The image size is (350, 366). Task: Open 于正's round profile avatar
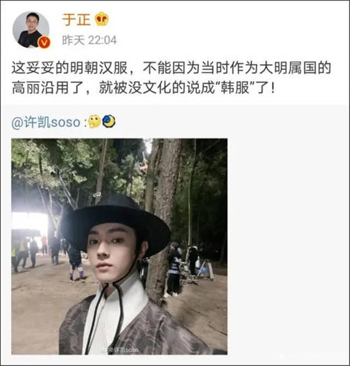(x=31, y=30)
